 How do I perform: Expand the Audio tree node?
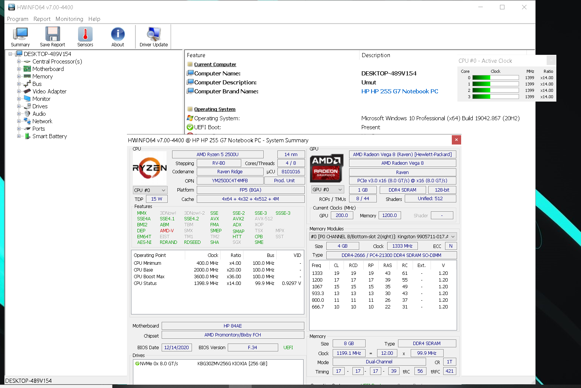(x=19, y=114)
